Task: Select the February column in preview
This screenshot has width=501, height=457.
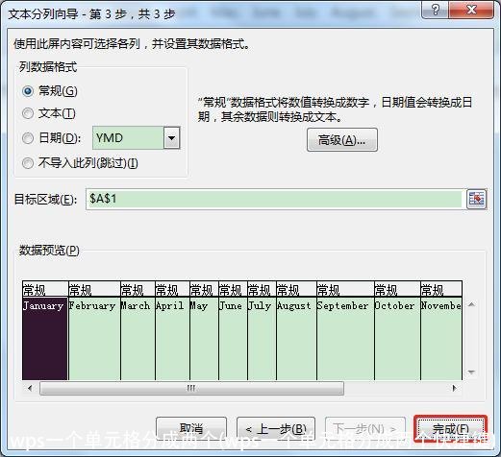Action: point(94,338)
